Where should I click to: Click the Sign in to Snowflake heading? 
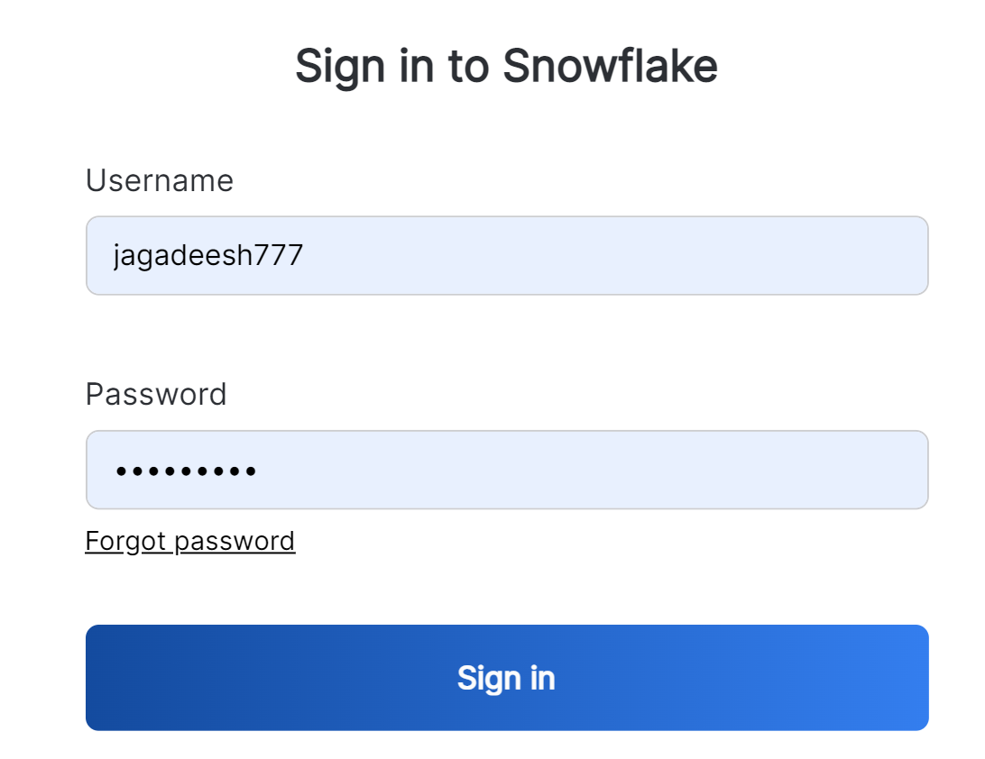click(506, 66)
